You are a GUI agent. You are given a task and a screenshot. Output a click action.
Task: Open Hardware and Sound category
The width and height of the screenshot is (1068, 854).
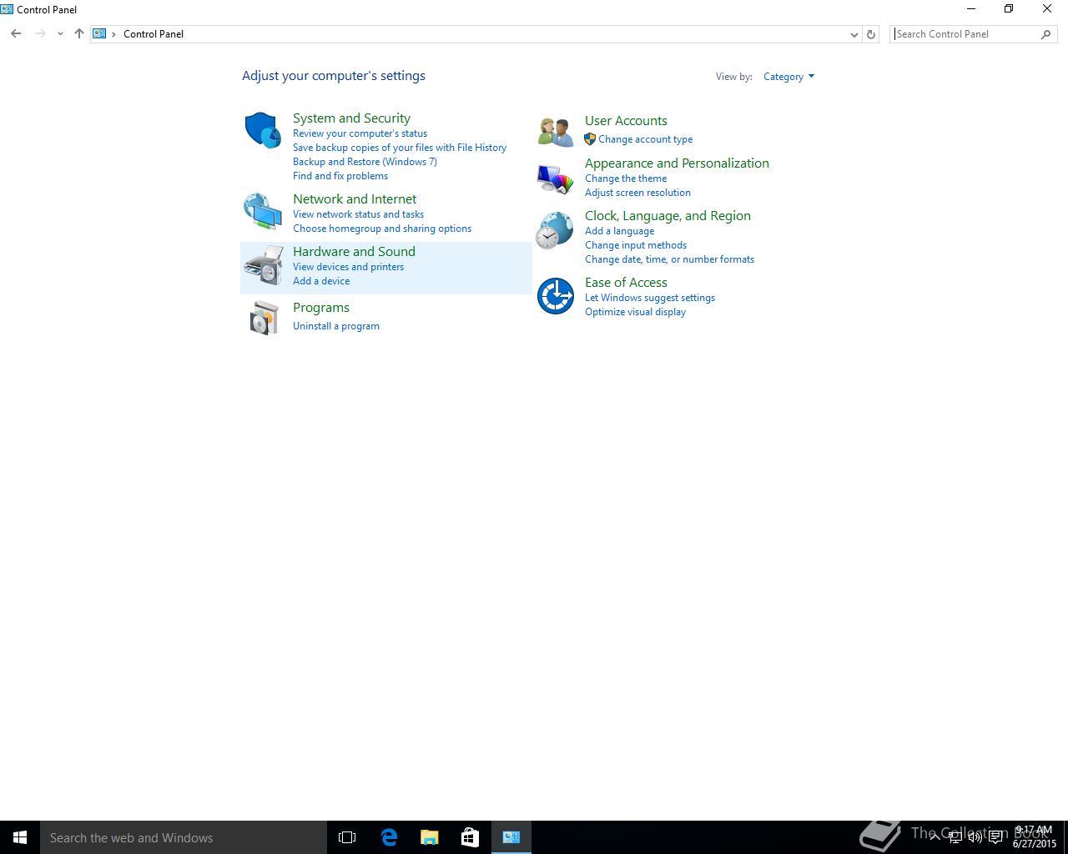coord(354,252)
